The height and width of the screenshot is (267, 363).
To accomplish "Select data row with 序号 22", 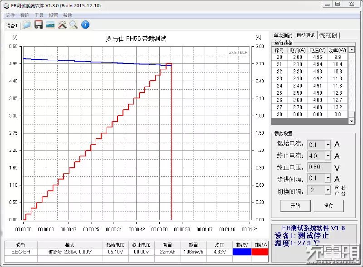I will point(310,72).
